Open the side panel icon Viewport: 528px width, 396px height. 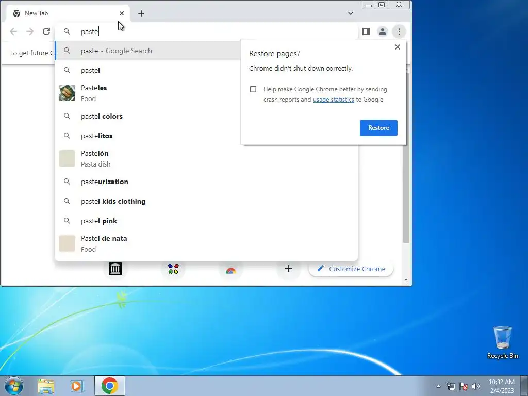tap(366, 31)
